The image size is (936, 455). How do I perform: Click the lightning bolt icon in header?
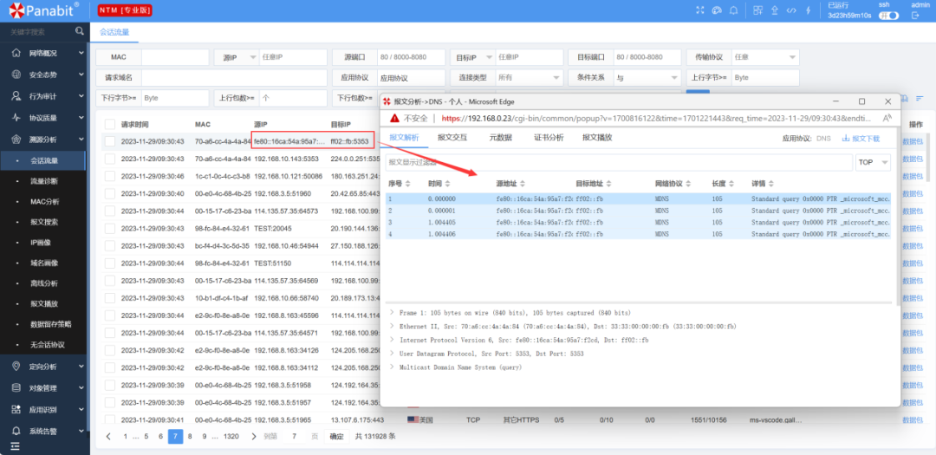(x=808, y=10)
